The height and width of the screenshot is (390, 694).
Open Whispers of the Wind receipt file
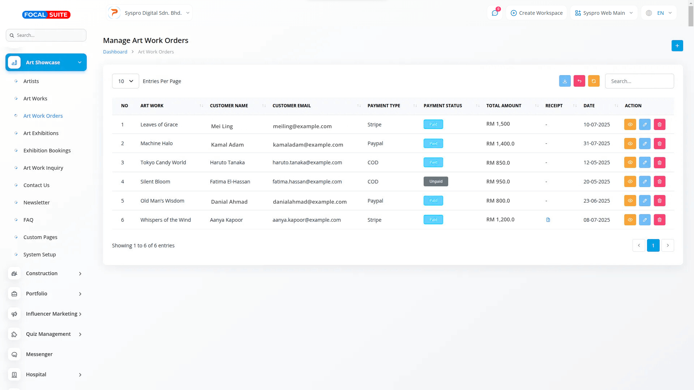click(x=548, y=220)
